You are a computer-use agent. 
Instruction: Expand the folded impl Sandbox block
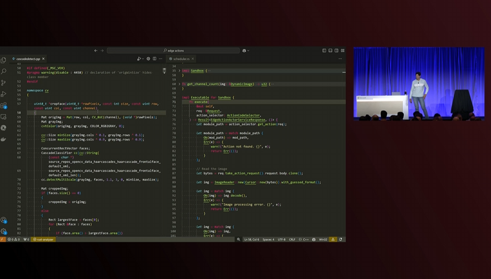[x=179, y=70]
